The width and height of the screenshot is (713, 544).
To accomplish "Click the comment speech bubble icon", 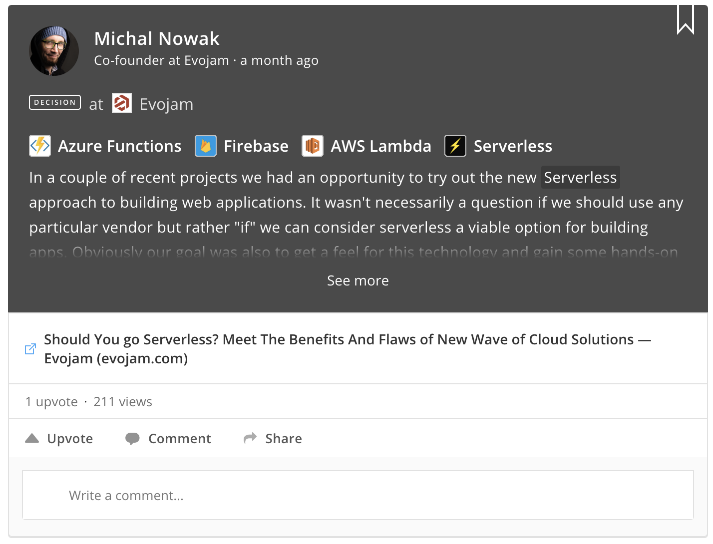I will point(132,439).
